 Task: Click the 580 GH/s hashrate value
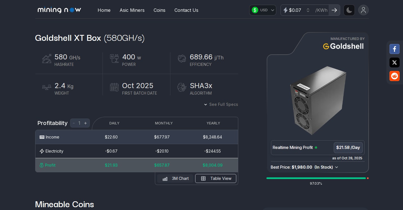pos(67,57)
